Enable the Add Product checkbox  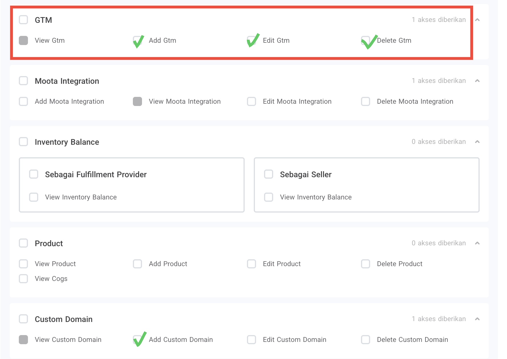click(137, 264)
